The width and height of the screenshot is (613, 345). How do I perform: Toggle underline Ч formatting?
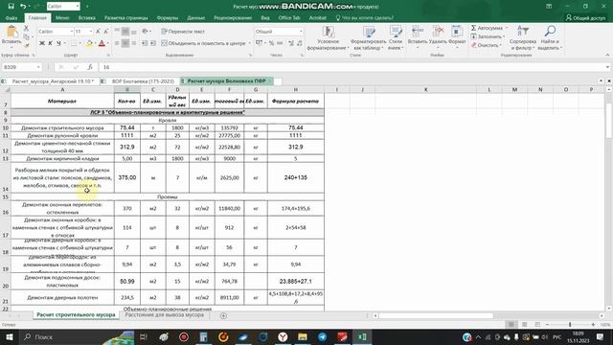point(58,43)
